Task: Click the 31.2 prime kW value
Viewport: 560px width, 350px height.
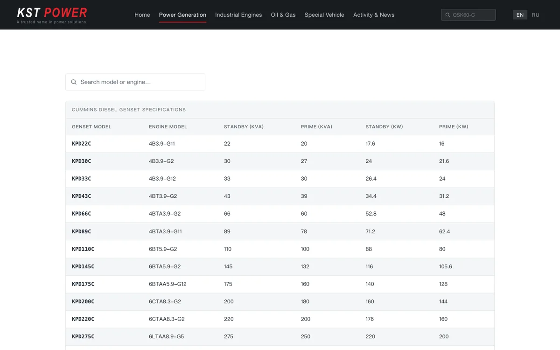Action: (x=444, y=196)
